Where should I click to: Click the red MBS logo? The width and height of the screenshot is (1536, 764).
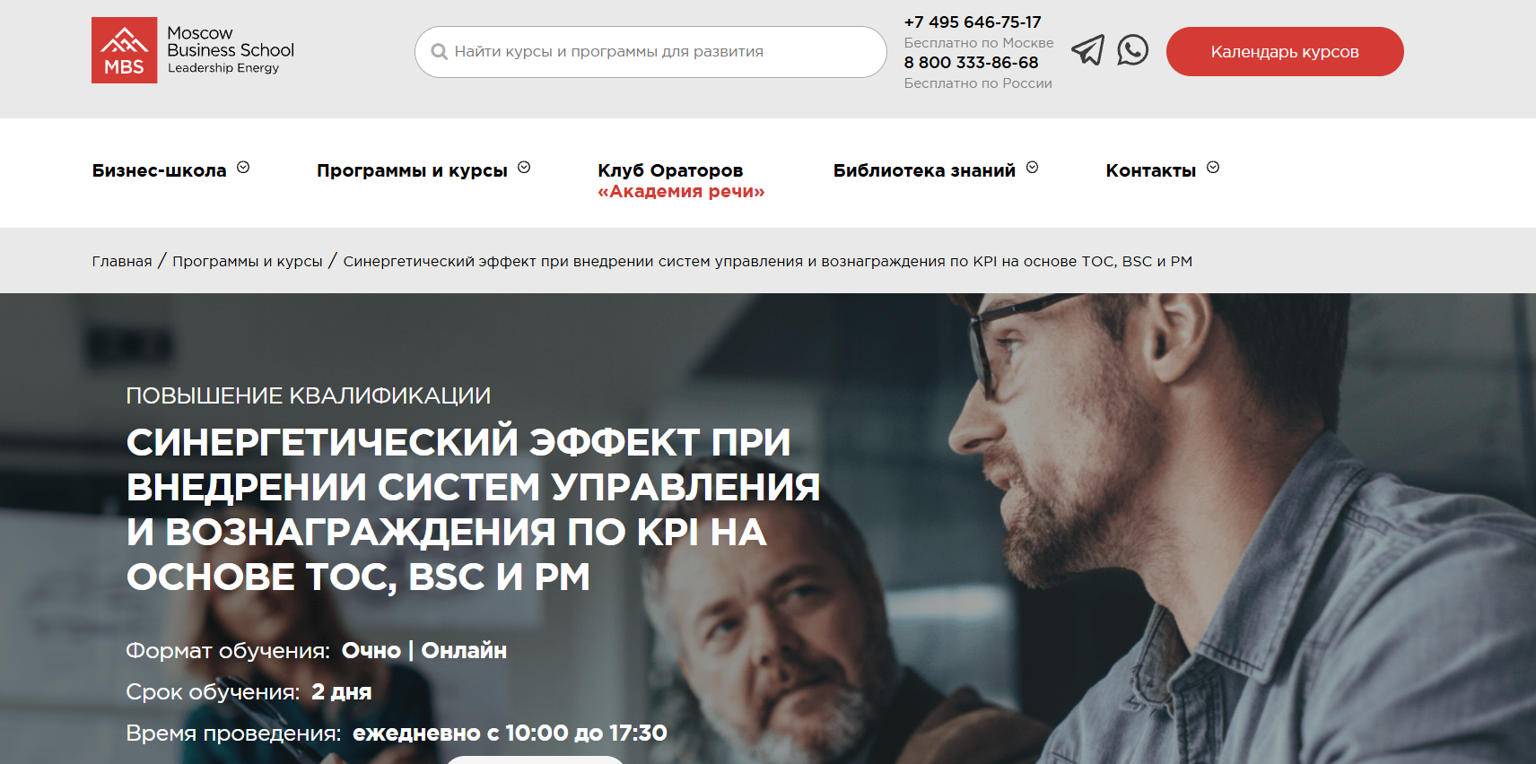click(x=124, y=50)
